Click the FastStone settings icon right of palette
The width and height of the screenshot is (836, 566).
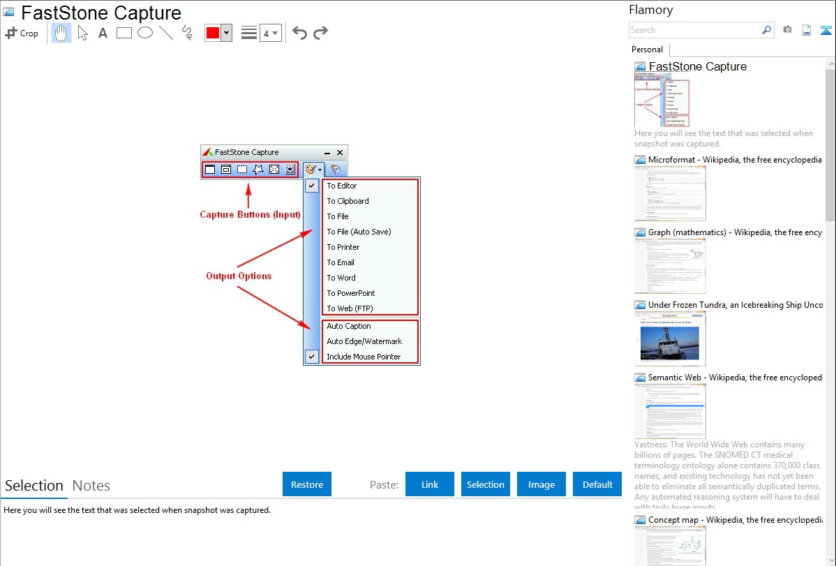(x=336, y=170)
